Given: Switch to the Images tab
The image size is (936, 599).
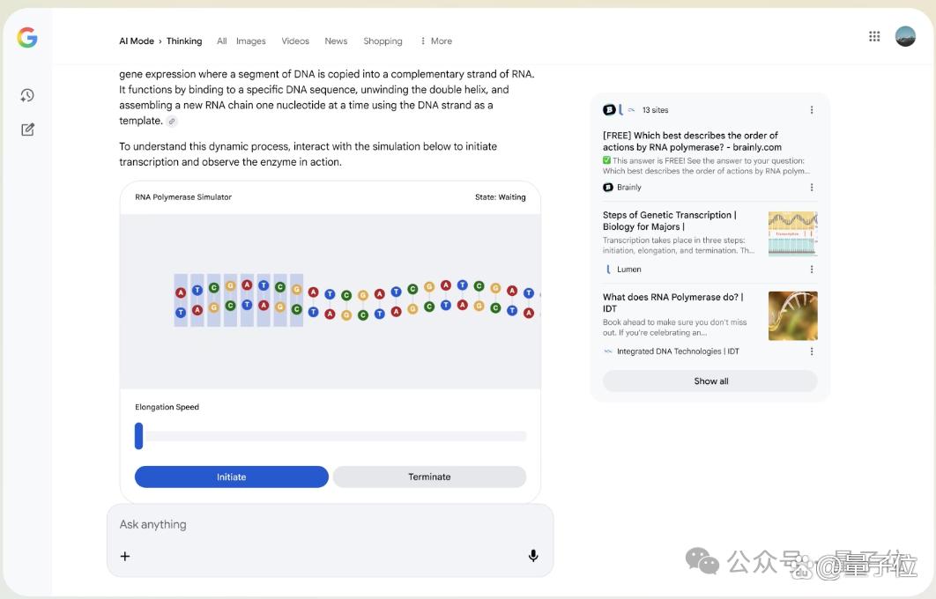Looking at the screenshot, I should point(250,41).
